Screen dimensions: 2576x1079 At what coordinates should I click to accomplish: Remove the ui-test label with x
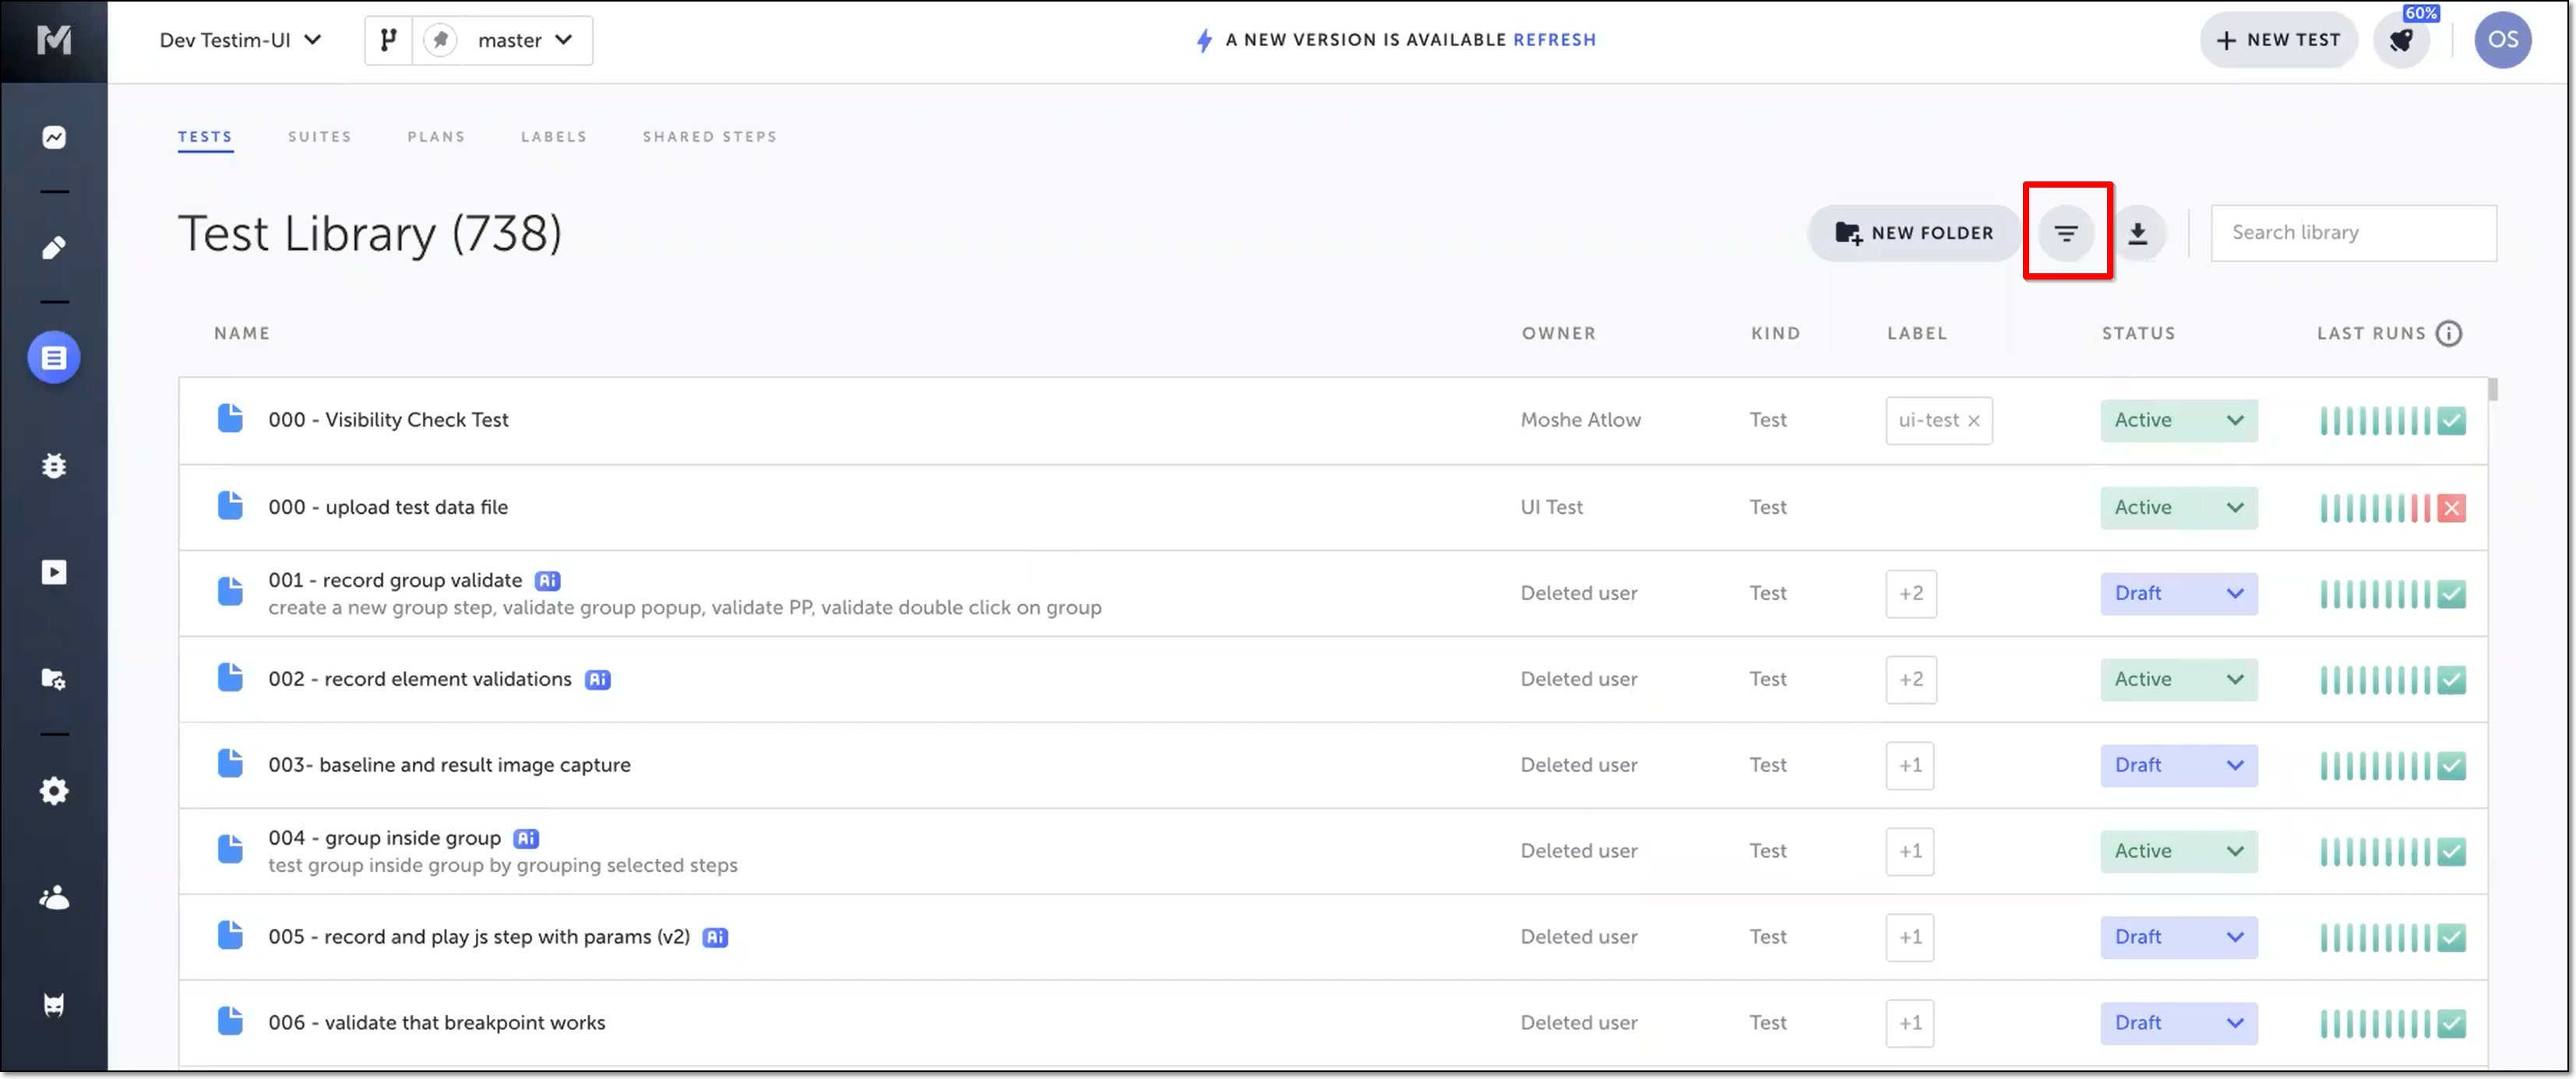click(x=1973, y=420)
